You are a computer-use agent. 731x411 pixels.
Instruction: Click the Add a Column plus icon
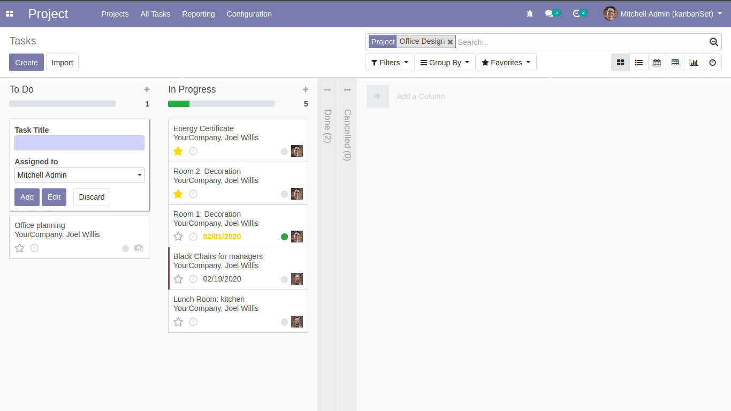point(378,96)
